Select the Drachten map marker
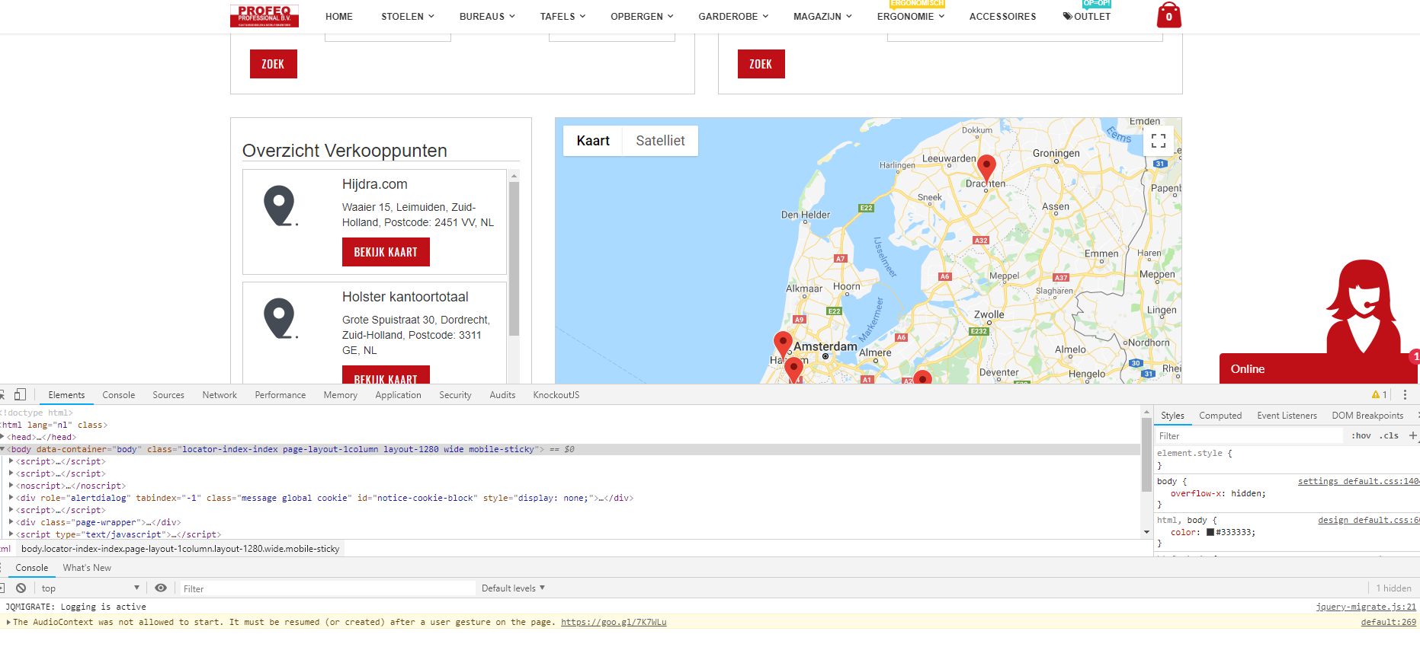1420x663 pixels. (986, 168)
